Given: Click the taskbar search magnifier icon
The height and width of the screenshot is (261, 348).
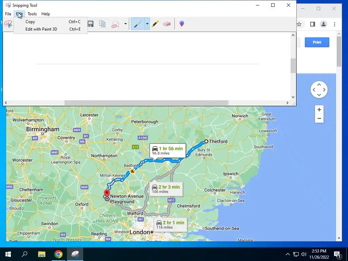Looking at the screenshot, I should coord(24,254).
